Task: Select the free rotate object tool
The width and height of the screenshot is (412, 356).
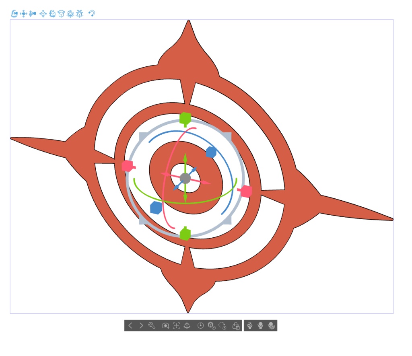Action: point(52,13)
